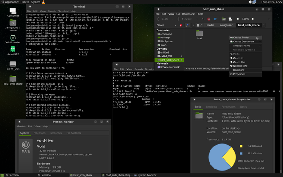
Task: Open the Resources tab in System Monitor
Action: [x=56, y=133]
